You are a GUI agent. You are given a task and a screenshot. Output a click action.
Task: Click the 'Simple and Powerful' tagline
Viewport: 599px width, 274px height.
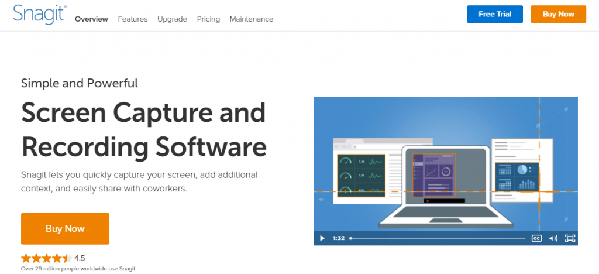(x=80, y=83)
